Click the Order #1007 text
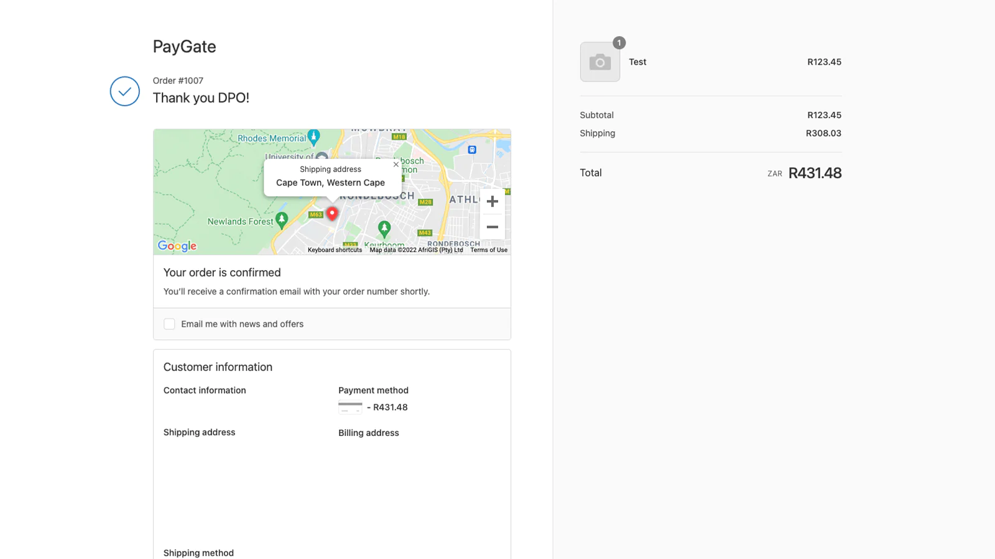995x559 pixels. coord(178,81)
